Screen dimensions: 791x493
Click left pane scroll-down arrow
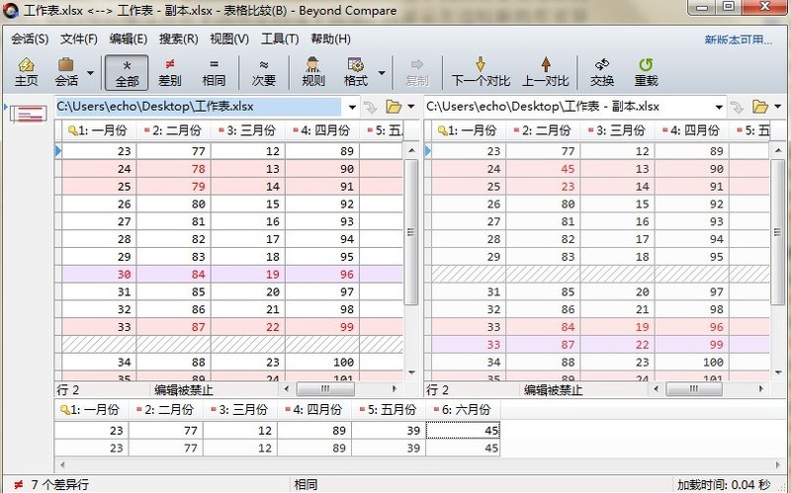click(411, 372)
